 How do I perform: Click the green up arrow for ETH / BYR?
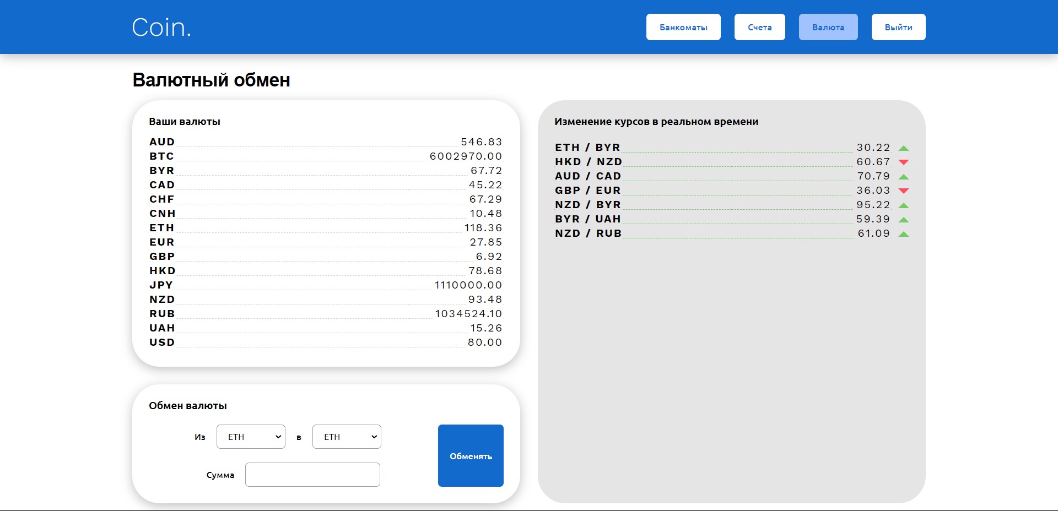(903, 148)
